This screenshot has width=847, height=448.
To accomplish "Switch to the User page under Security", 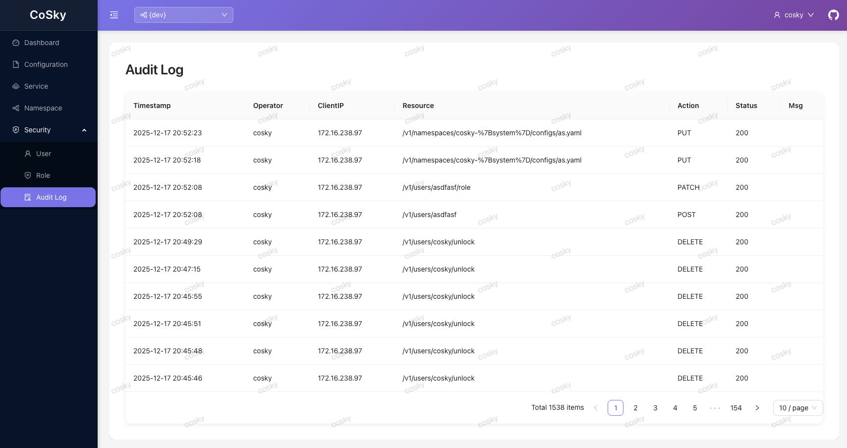I will pos(43,154).
